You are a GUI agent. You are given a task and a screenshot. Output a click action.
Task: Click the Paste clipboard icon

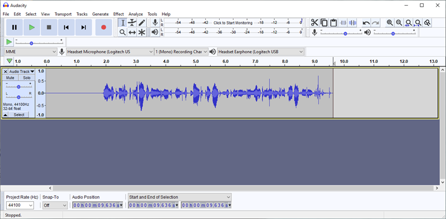tap(333, 23)
